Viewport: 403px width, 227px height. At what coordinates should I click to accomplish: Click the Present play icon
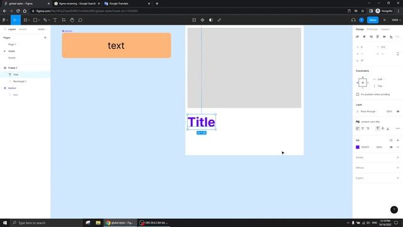click(385, 20)
